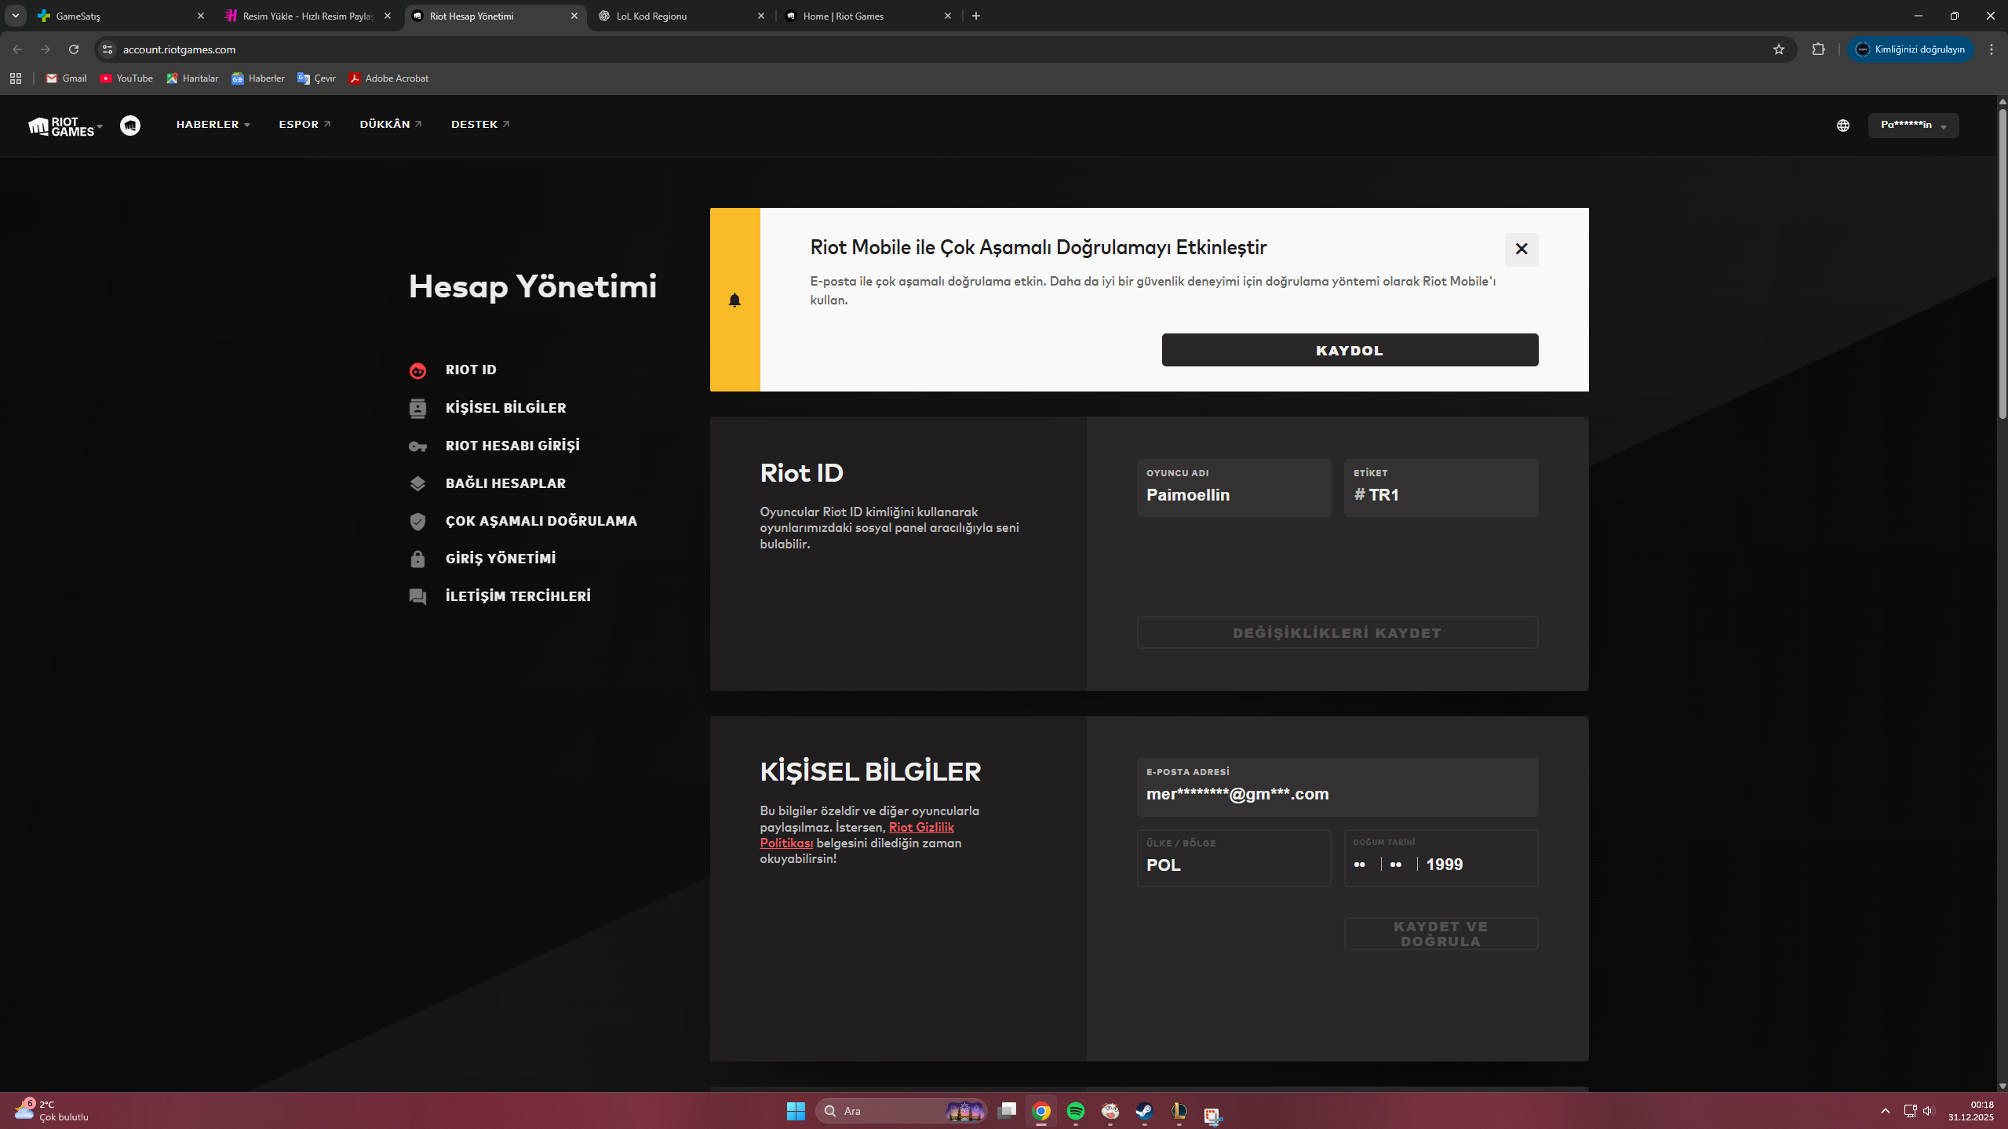
Task: Open Chrome's three-dot menu
Action: click(x=1992, y=49)
